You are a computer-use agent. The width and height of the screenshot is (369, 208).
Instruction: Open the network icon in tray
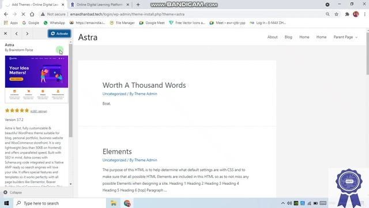[x=309, y=203]
